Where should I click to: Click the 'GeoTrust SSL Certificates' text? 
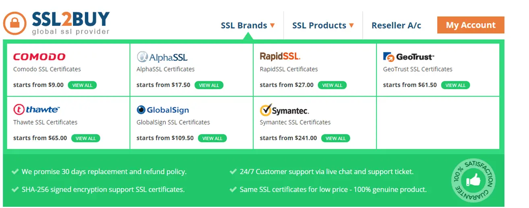coord(417,69)
